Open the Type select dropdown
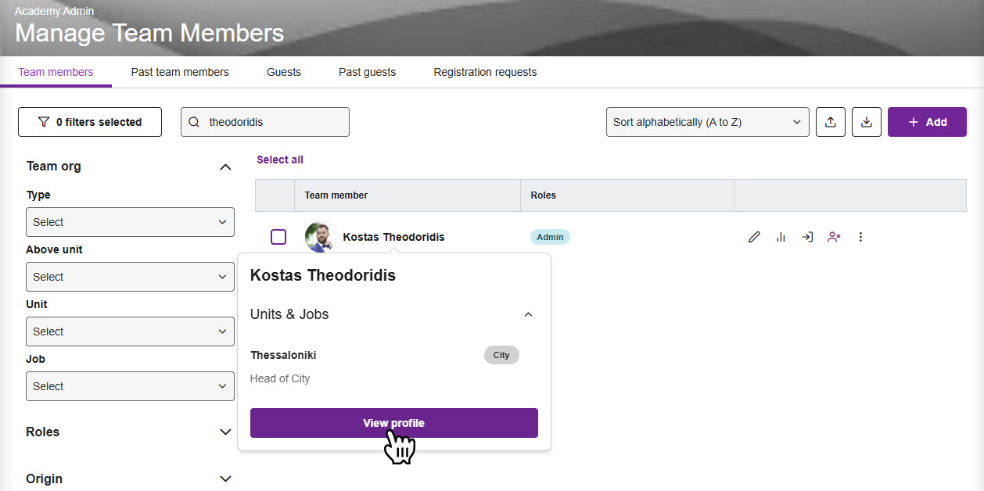 tap(130, 222)
